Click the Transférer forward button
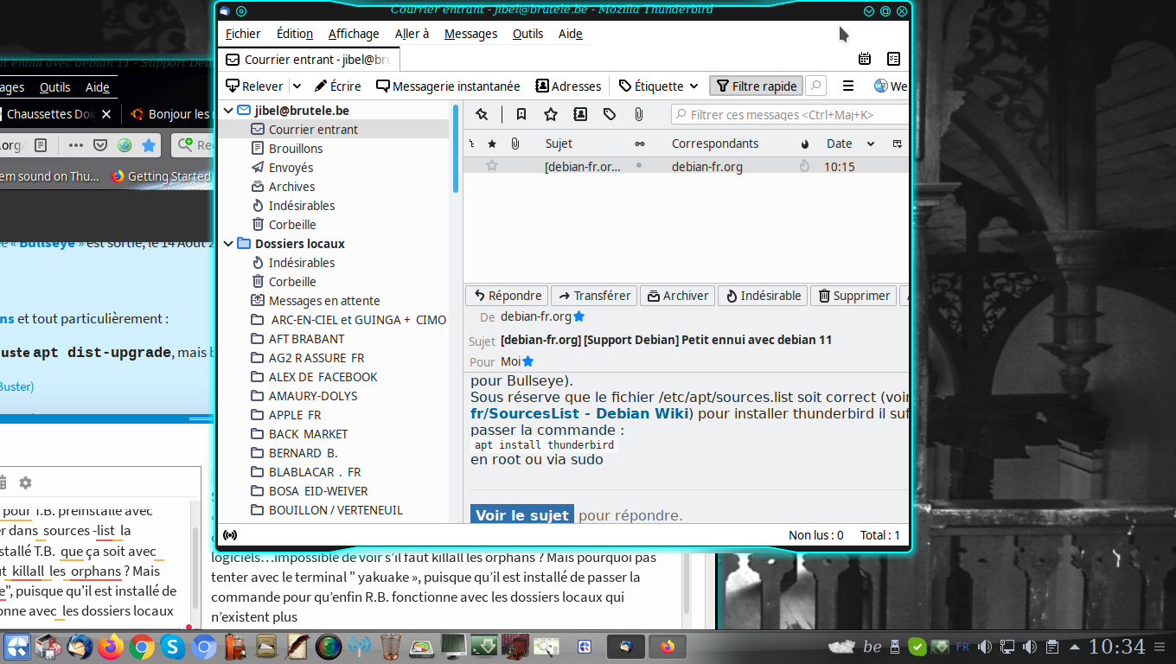Viewport: 1176px width, 664px height. [x=593, y=296]
